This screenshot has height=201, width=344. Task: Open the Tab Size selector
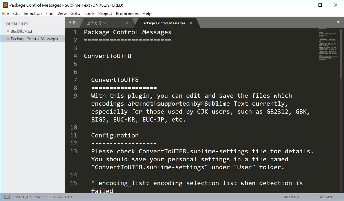click(x=291, y=197)
